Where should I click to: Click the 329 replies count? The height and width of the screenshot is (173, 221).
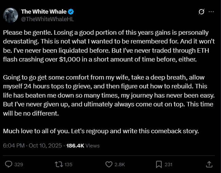(19, 165)
